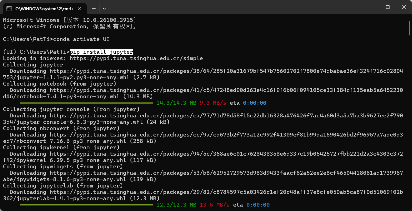Image resolution: width=412 pixels, height=211 pixels.
Task: Click 'Collecting nbconvert (from jupyter)' line
Action: (x=61, y=128)
